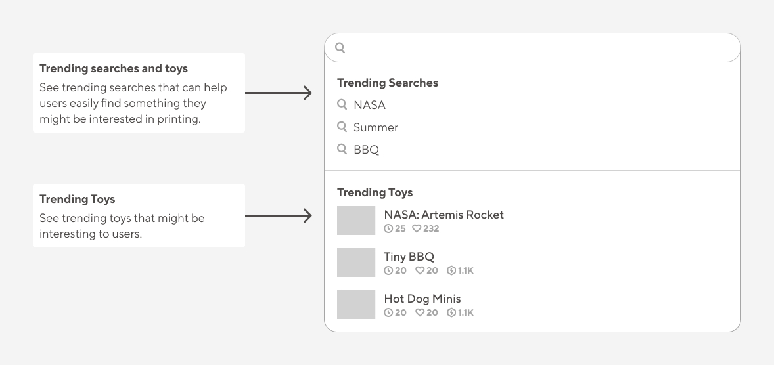Select the Summer trending search
774x365 pixels.
click(376, 127)
